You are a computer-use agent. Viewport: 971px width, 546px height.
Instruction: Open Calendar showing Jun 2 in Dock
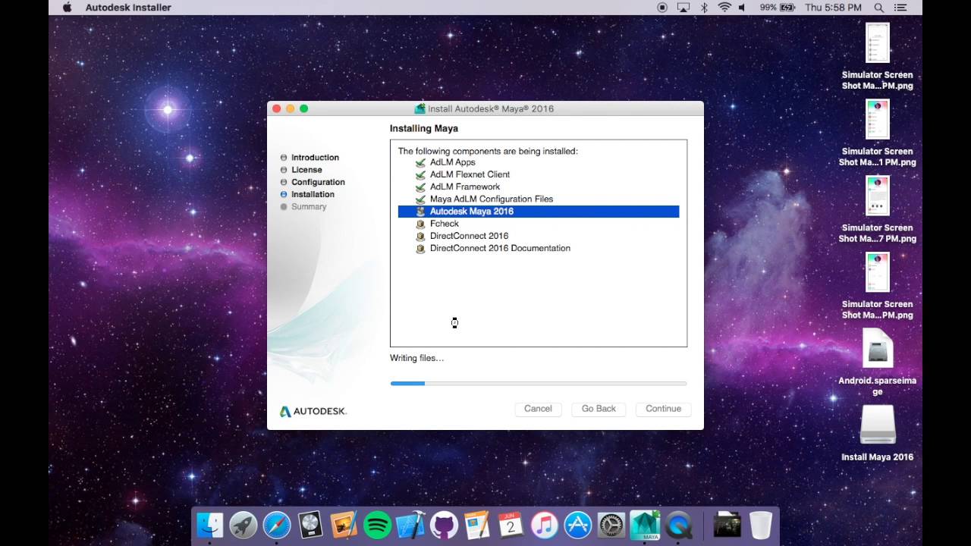[x=511, y=525]
